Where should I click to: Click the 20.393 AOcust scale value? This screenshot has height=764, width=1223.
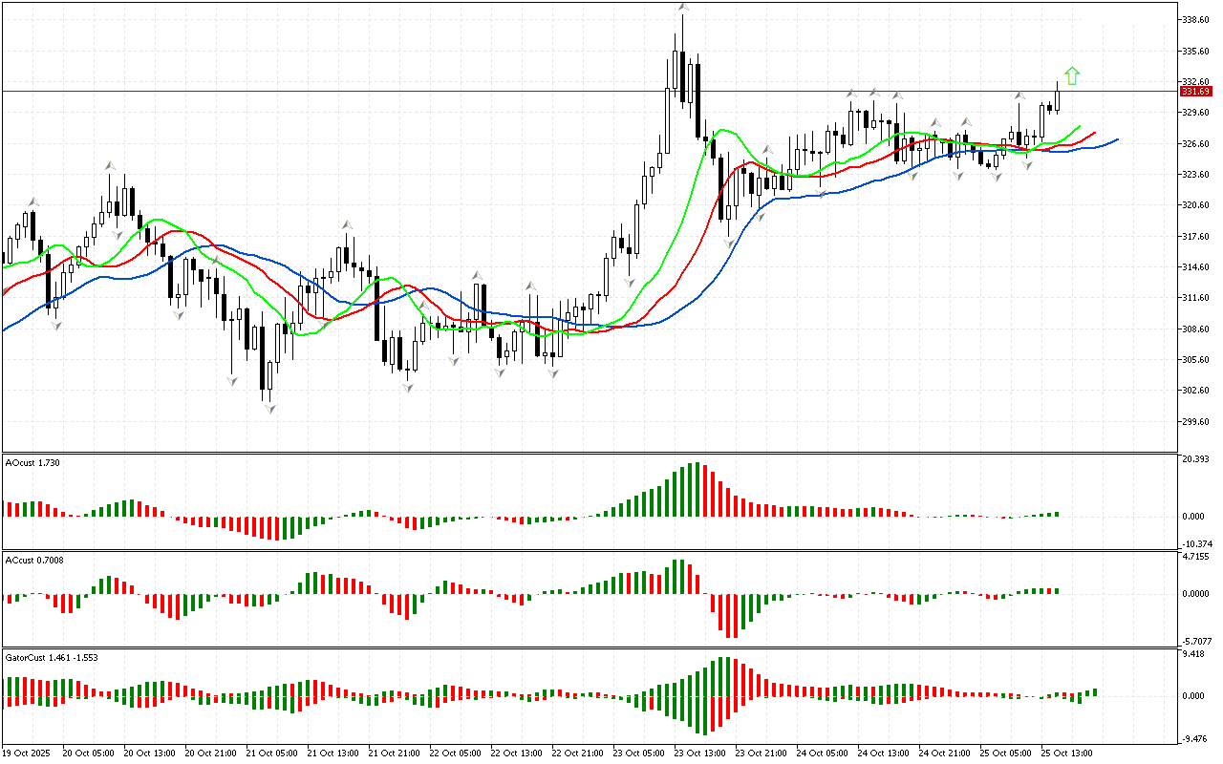[x=1196, y=459]
